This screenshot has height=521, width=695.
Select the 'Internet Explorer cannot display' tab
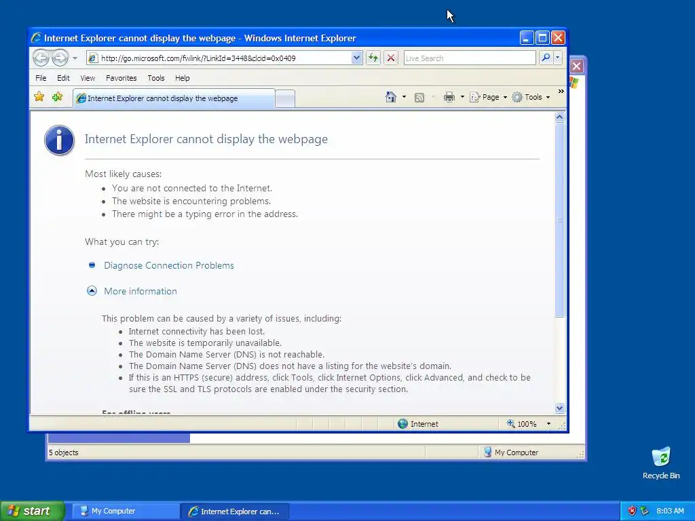pos(174,98)
